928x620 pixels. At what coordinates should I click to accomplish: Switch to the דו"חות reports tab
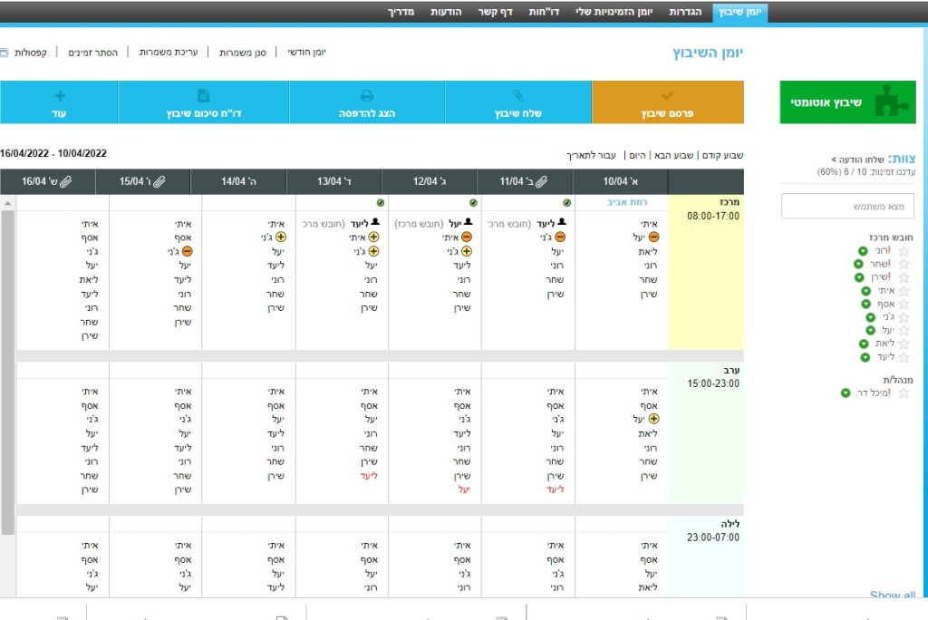tap(543, 11)
